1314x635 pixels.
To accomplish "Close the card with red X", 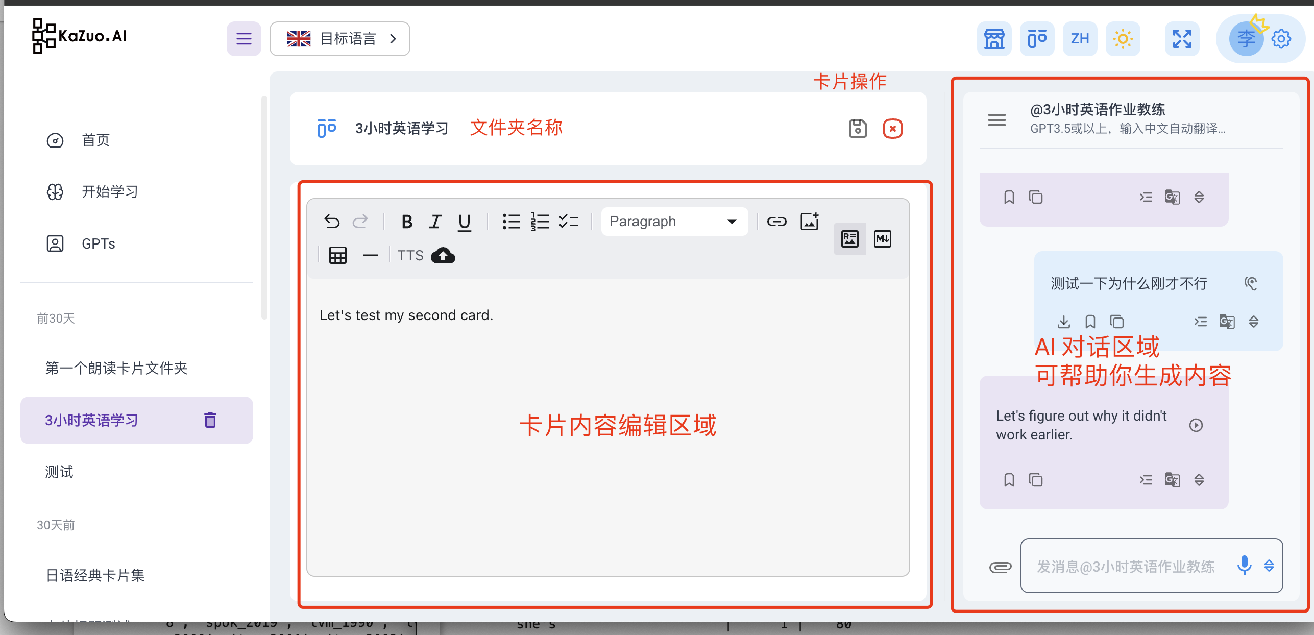I will pyautogui.click(x=892, y=129).
